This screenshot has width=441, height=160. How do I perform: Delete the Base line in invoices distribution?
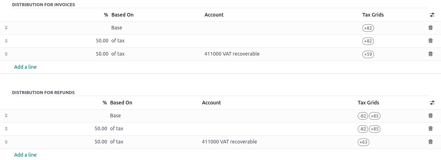coord(430,28)
